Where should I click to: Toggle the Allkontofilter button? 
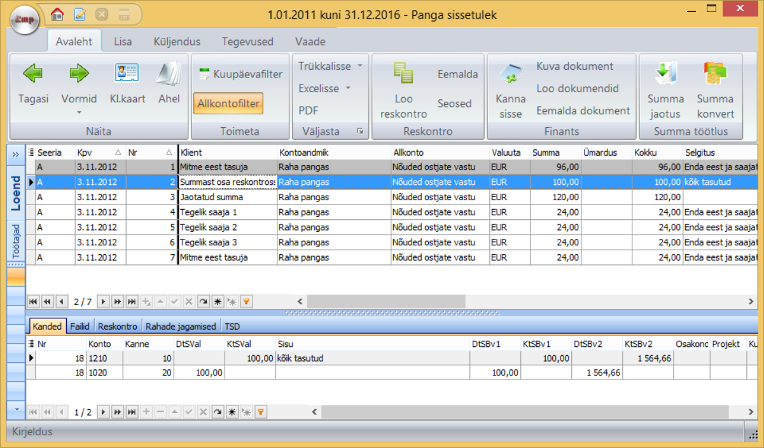coord(229,103)
